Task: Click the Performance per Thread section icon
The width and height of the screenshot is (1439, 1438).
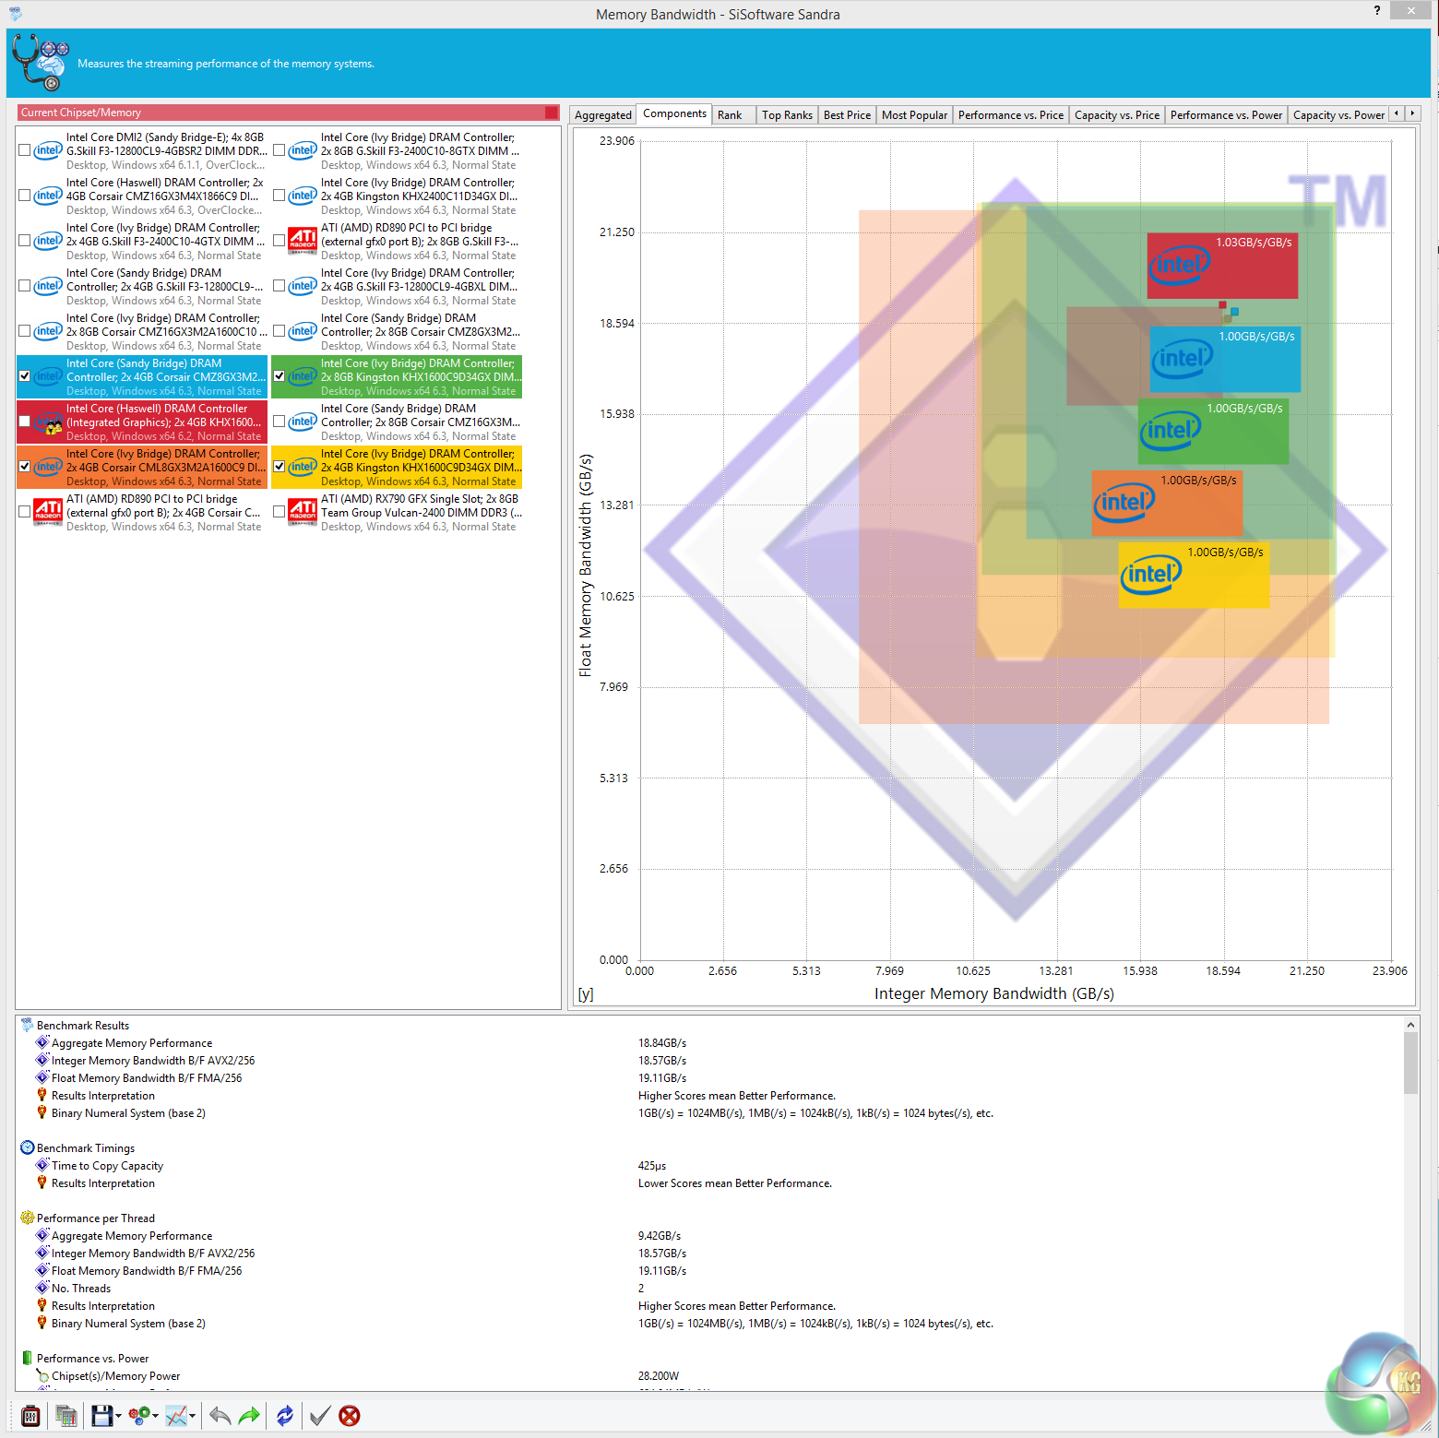Action: [27, 1218]
